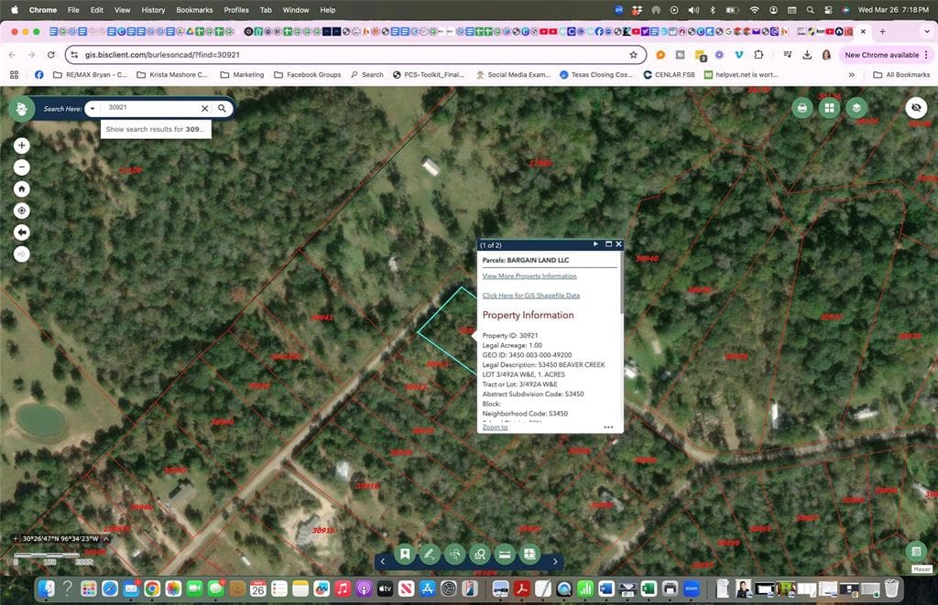
Task: Show hidden bookmarks overflow chevron
Action: 852,75
